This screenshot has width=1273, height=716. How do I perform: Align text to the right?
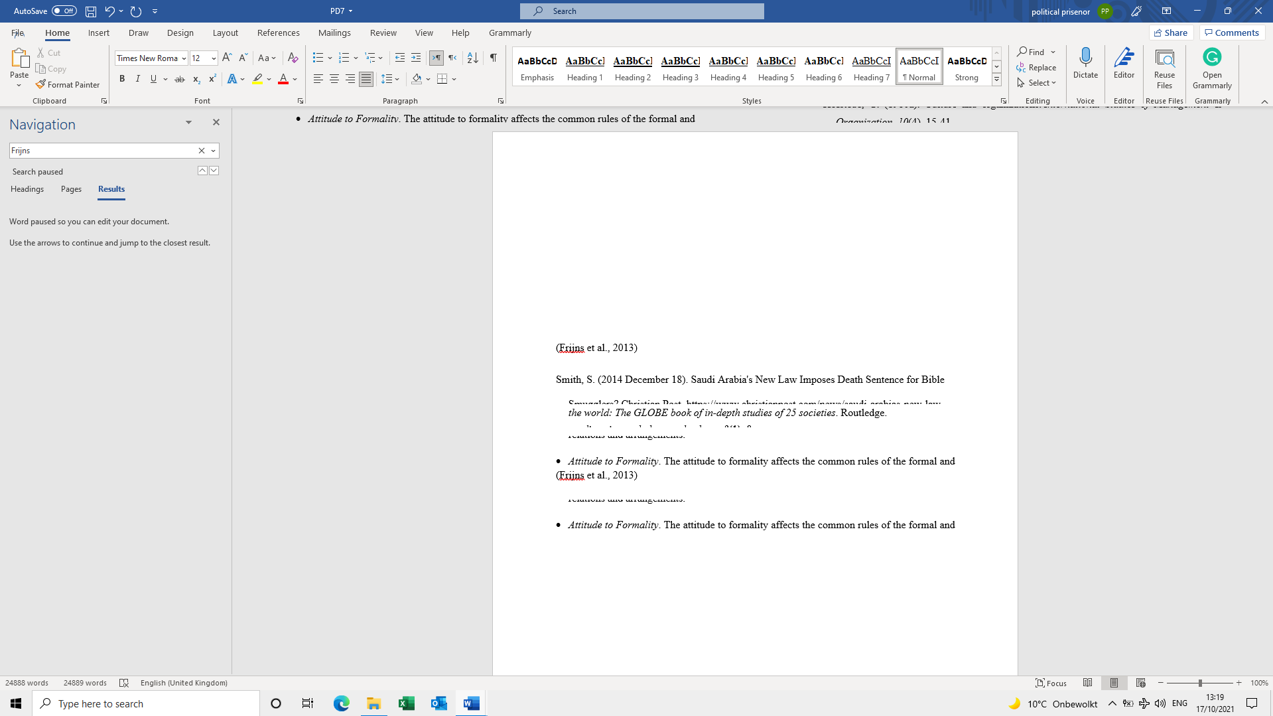(350, 79)
